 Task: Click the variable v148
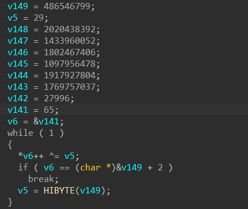click(x=18, y=29)
